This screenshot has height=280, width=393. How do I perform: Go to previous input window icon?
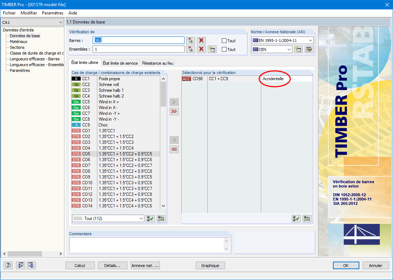[20, 265]
